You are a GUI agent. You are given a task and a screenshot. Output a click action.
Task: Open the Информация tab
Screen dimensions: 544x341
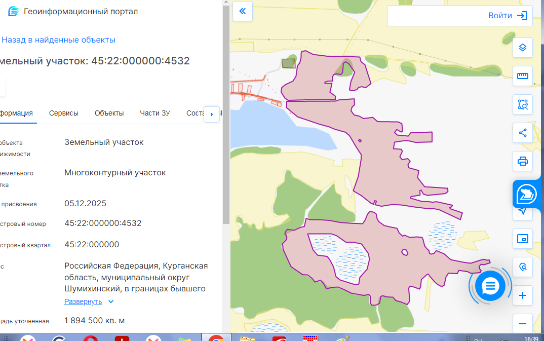pos(16,113)
